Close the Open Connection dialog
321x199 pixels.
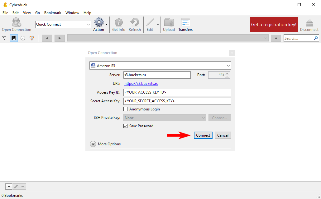pyautogui.click(x=232, y=53)
